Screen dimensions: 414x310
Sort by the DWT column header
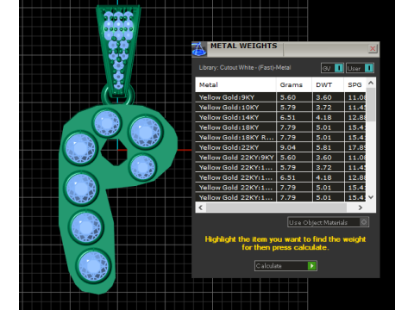[328, 84]
